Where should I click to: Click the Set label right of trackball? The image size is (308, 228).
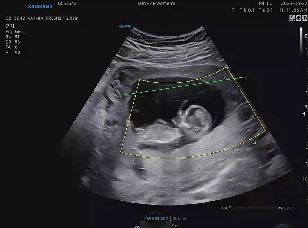(x=175, y=226)
